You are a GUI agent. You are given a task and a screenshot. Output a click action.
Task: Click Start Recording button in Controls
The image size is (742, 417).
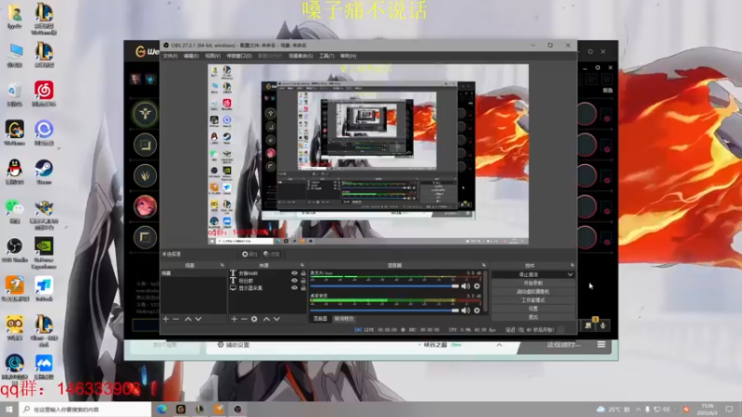[x=533, y=283]
